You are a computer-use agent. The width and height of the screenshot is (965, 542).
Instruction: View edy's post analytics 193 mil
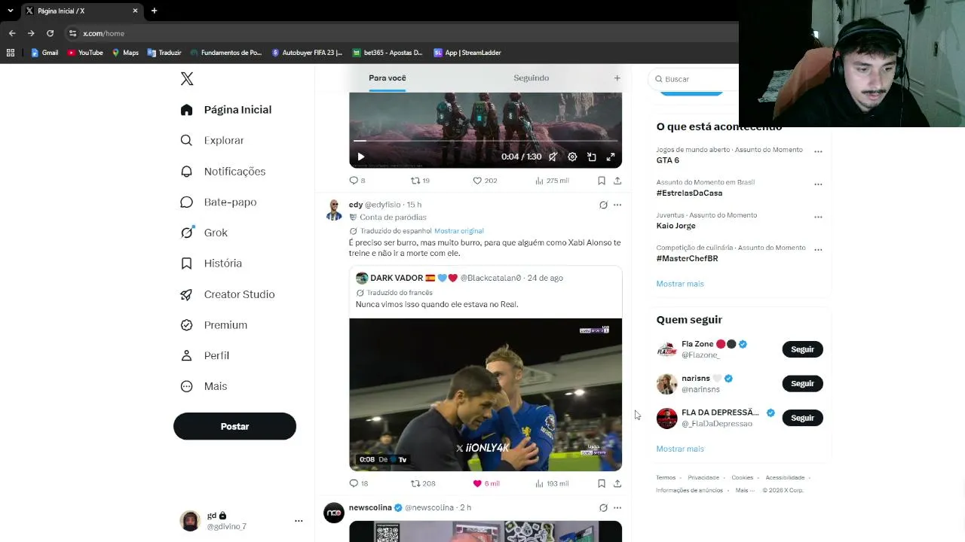coord(552,483)
